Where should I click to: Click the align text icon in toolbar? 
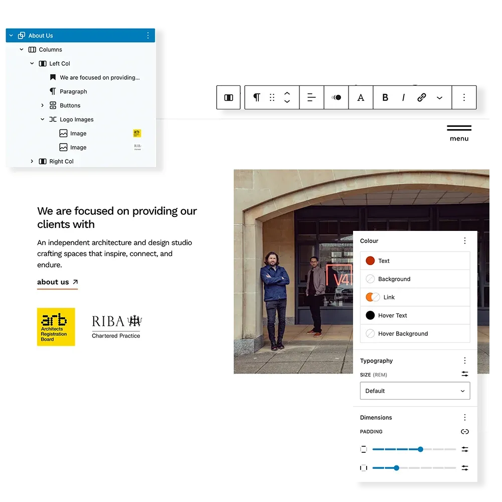(x=311, y=97)
